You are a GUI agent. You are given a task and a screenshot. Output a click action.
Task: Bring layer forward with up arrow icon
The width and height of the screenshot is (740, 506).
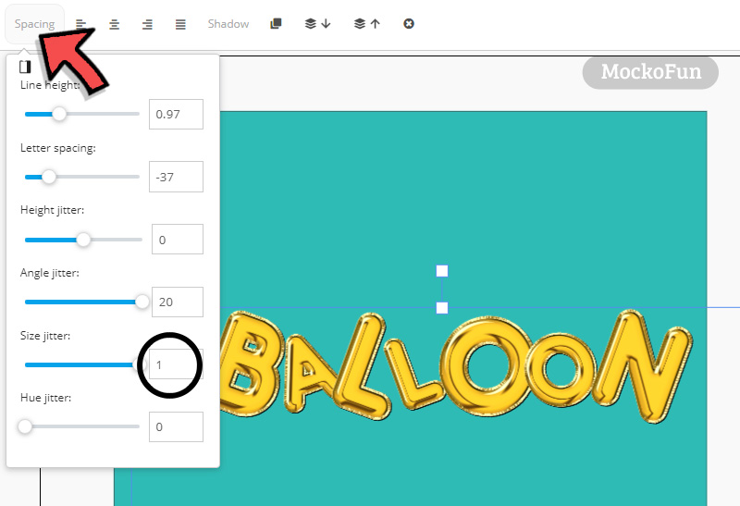tap(366, 24)
